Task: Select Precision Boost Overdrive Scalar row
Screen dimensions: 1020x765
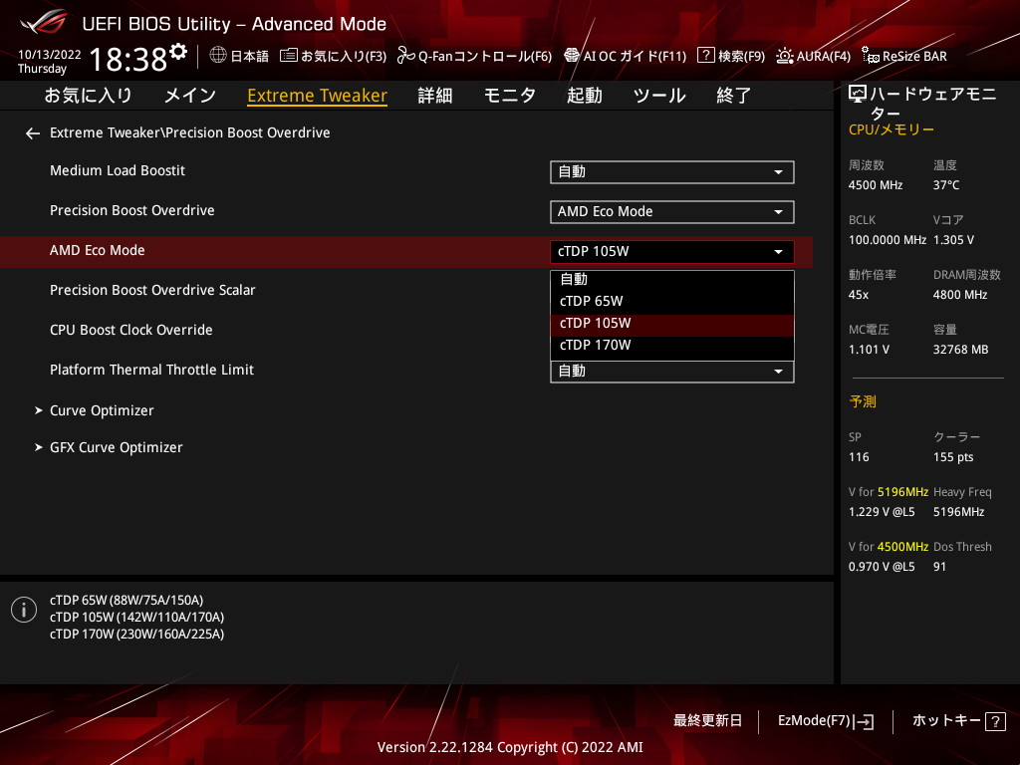Action: pyautogui.click(x=152, y=291)
